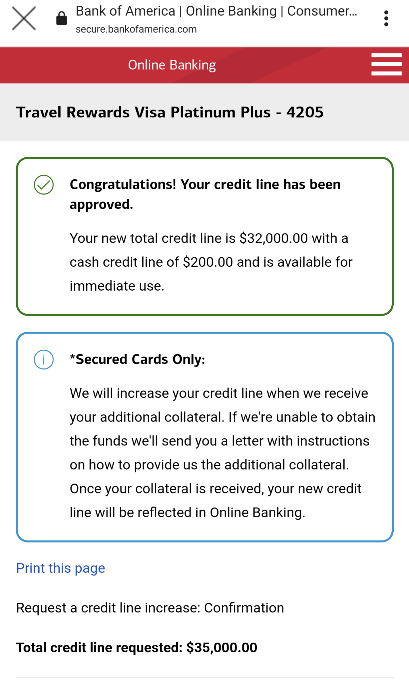Screen dimensions: 409x692
Task: Tap the green approval checkmark icon
Action: pos(44,185)
